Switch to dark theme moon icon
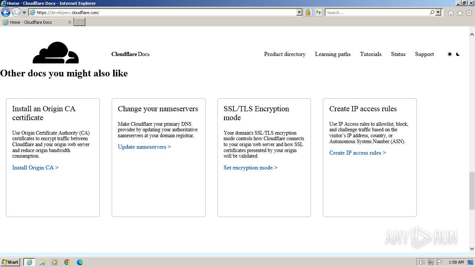The height and width of the screenshot is (267, 475). pyautogui.click(x=458, y=54)
